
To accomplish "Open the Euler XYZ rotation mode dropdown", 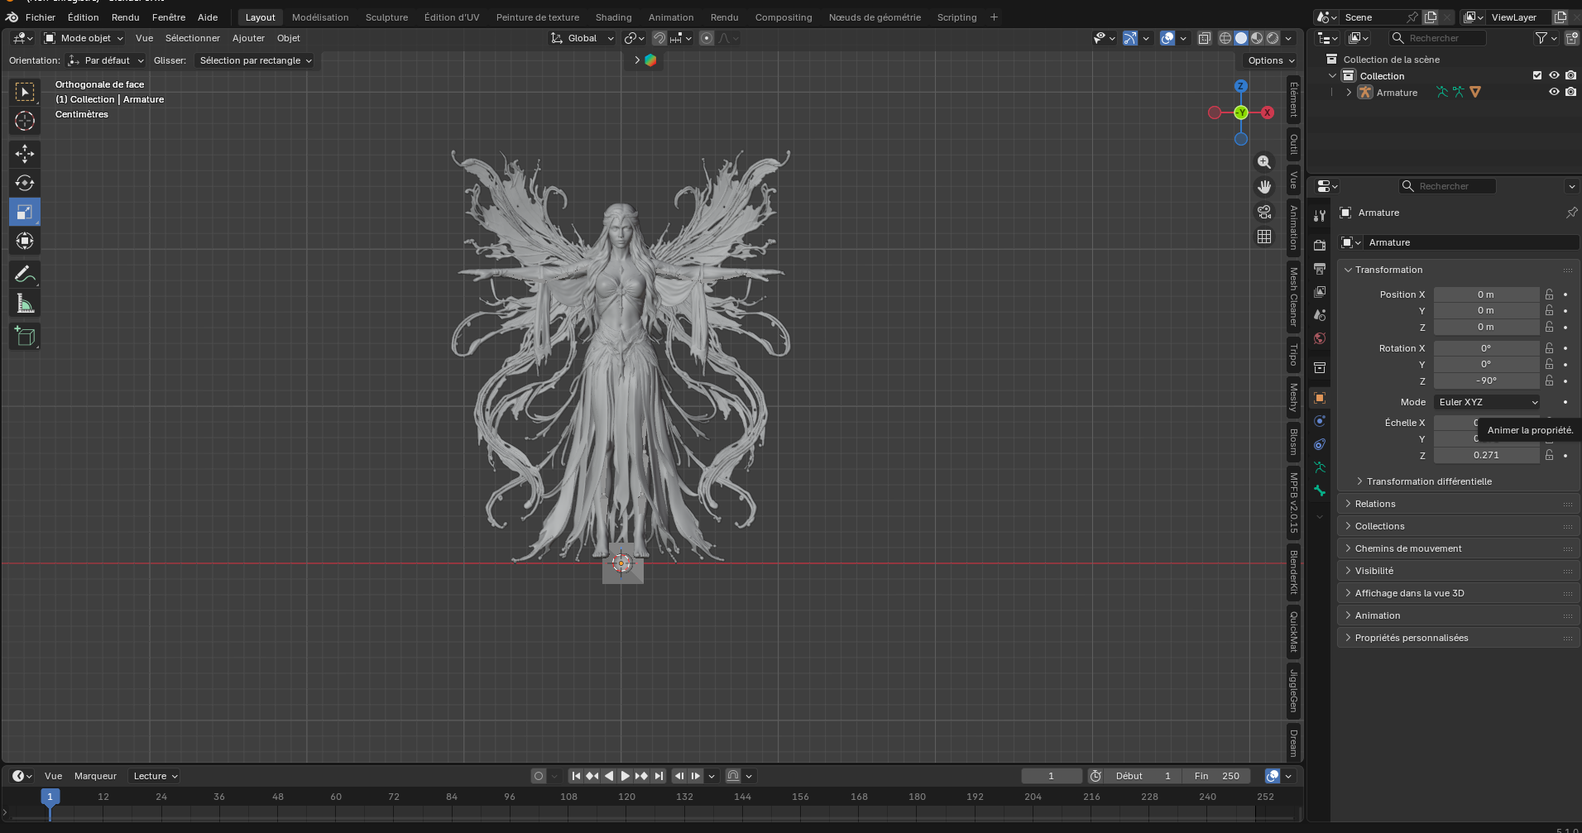I will pyautogui.click(x=1487, y=402).
